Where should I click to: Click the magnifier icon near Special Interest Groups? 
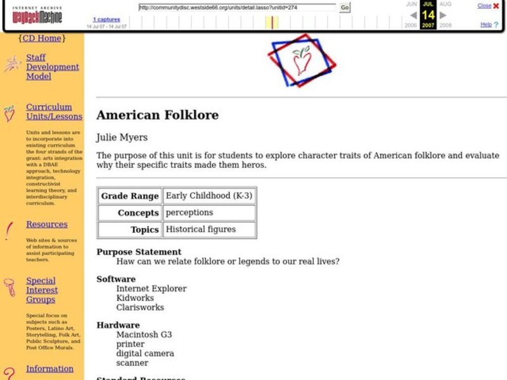coord(8,288)
